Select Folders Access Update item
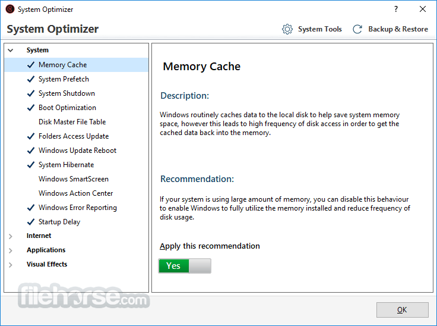Viewport: 437px width, 326px height. pyautogui.click(x=74, y=136)
